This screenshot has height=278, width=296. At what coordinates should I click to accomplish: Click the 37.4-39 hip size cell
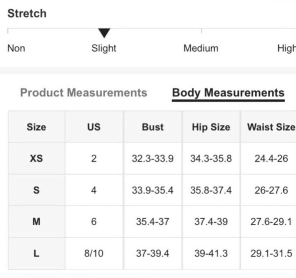[211, 222]
